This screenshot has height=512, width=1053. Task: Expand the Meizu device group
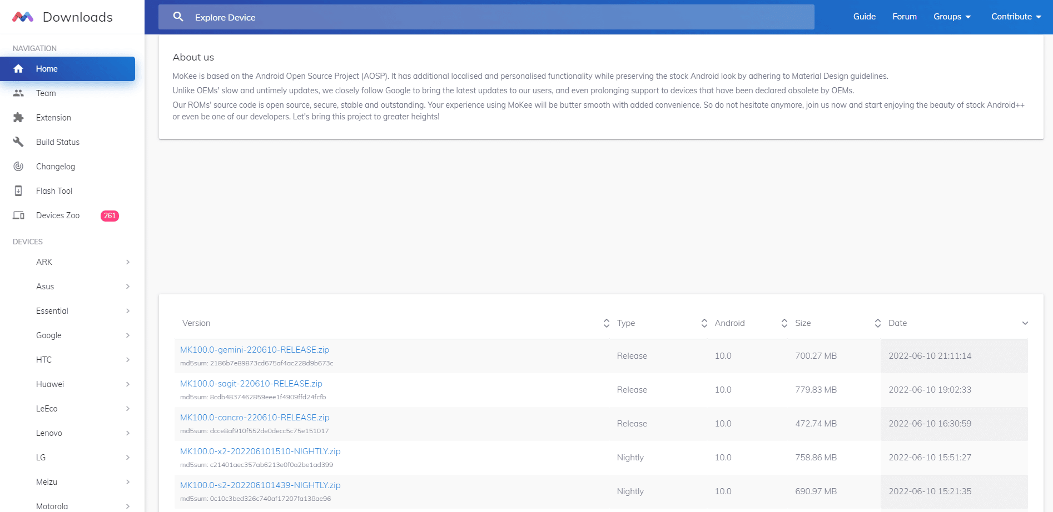point(128,482)
